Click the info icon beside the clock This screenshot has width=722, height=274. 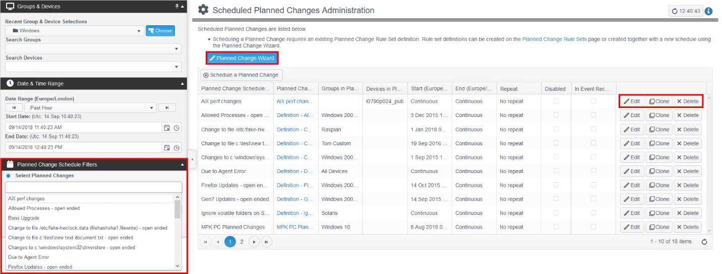[709, 11]
